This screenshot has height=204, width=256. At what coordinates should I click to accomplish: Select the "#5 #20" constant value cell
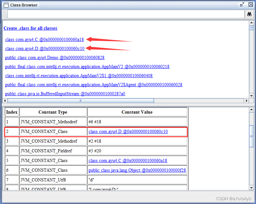point(137,151)
